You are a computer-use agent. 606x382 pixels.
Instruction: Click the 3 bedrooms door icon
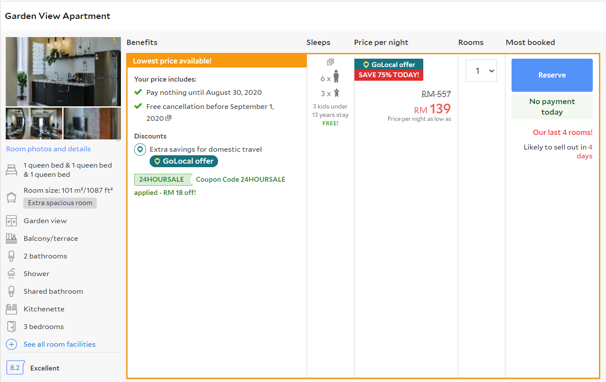click(x=11, y=327)
